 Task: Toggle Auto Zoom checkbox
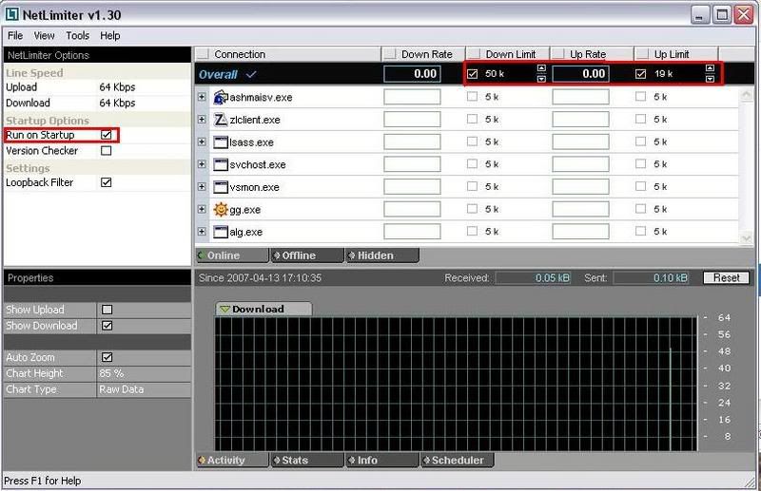(107, 357)
